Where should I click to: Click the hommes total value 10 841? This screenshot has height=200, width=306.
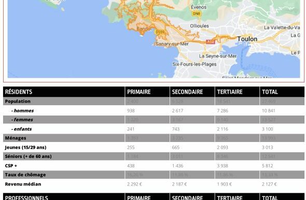(x=269, y=110)
